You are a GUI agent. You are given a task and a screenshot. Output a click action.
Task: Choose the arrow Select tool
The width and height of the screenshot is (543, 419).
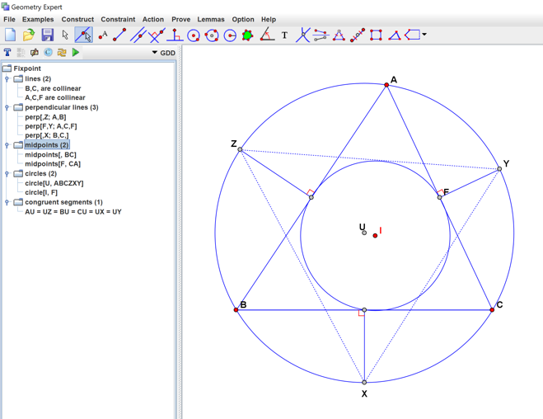point(65,35)
